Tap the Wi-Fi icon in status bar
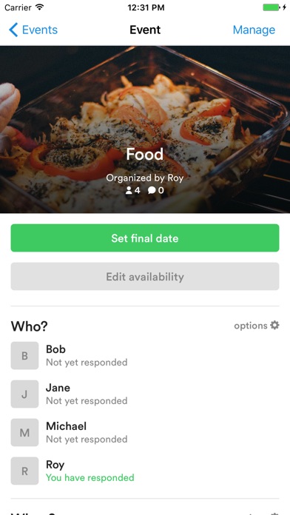The height and width of the screenshot is (515, 290). tap(40, 7)
